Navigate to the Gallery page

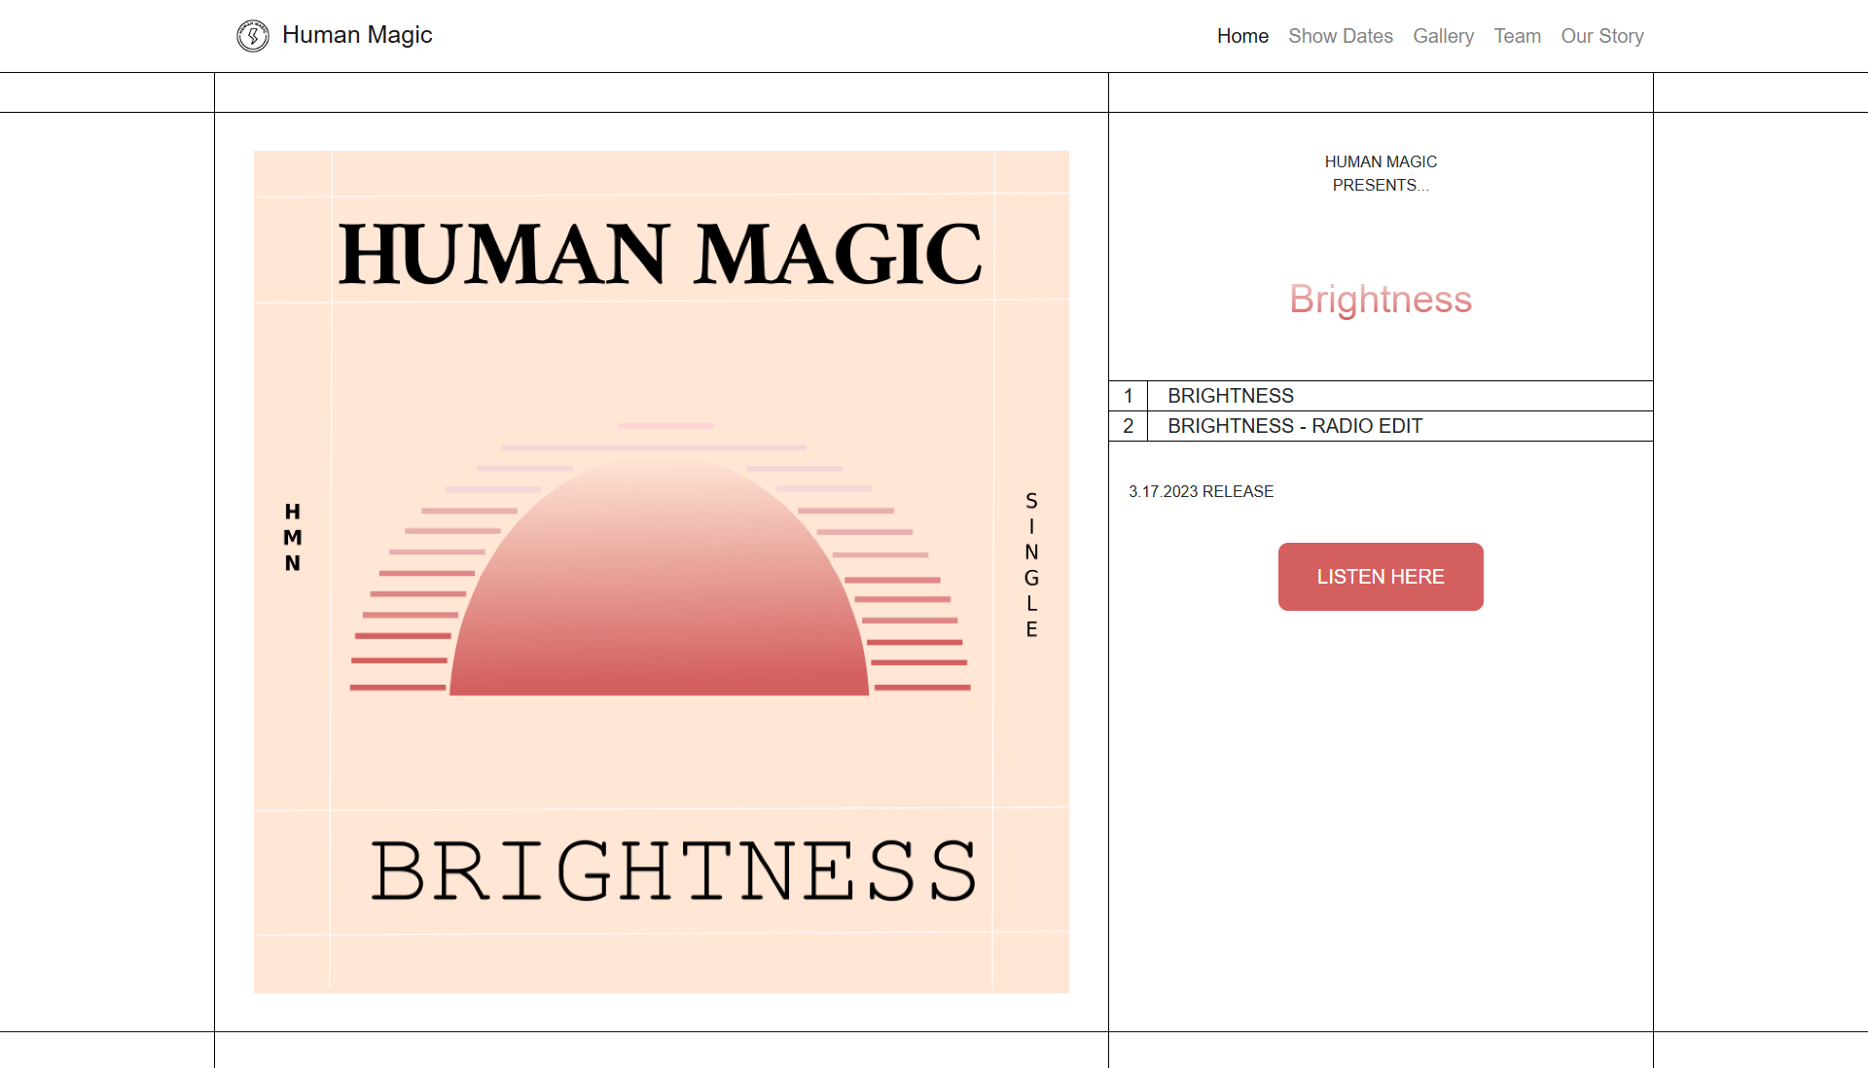[1443, 36]
